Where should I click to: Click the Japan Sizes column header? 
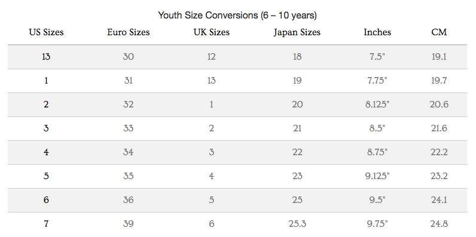297,32
